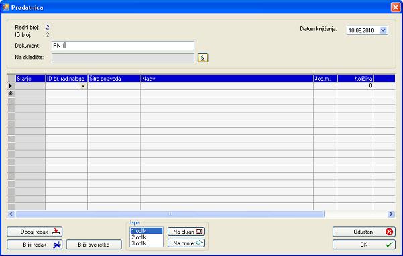Click the Predatnica window title icon
403x256 pixels.
pos(5,7)
